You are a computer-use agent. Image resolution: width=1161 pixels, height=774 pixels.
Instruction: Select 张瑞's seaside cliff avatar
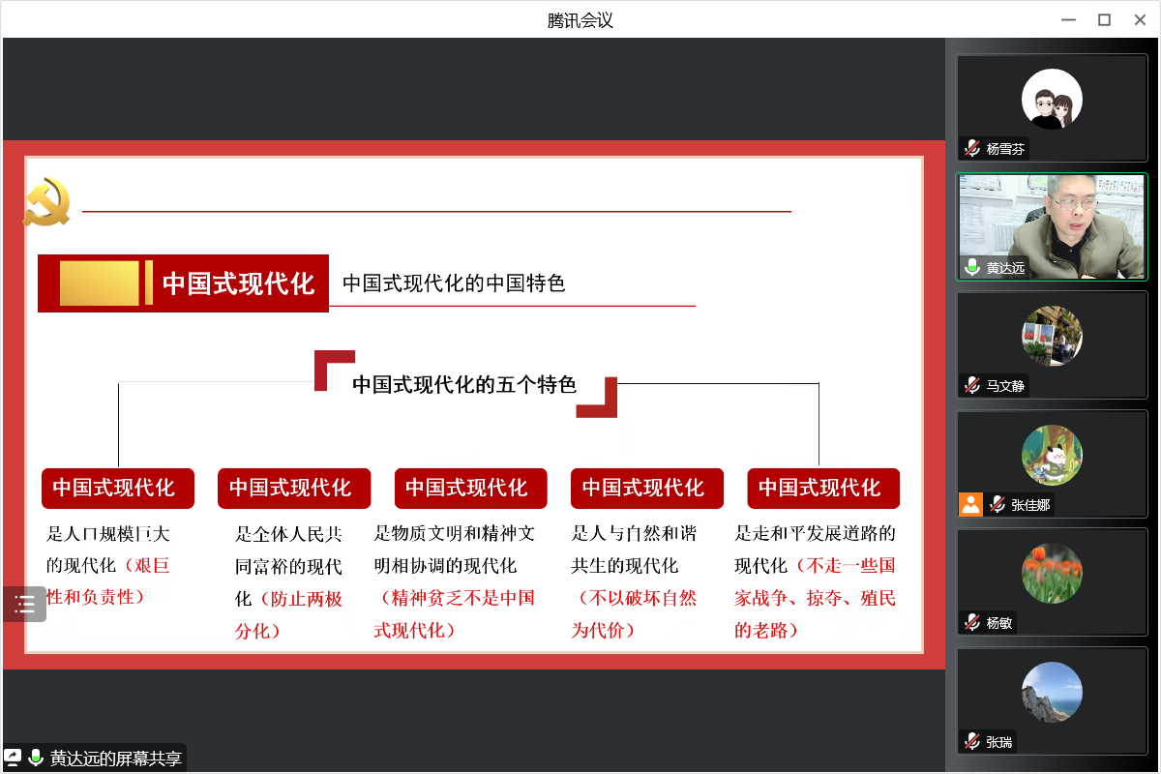pos(1052,692)
